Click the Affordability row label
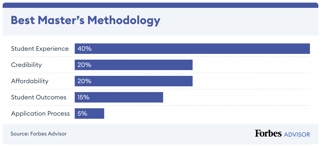321x147 pixels. click(x=30, y=81)
